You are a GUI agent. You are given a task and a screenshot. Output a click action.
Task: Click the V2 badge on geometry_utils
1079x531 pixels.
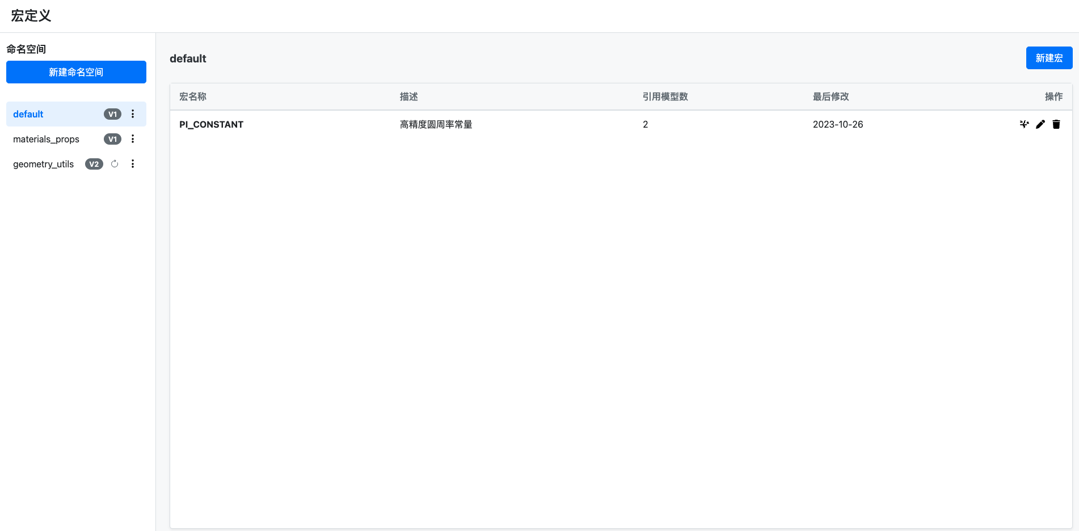coord(94,164)
